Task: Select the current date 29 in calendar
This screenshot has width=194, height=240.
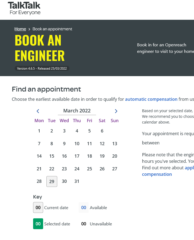Action: click(52, 181)
